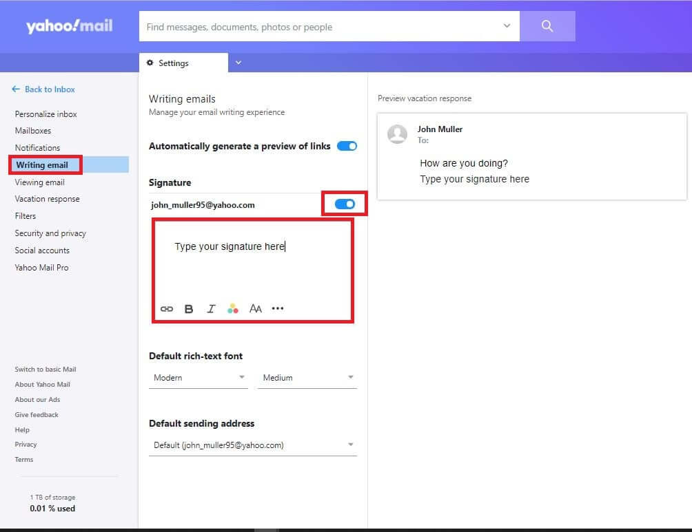Viewport: 692px width, 532px height.
Task: Click John Muller's avatar in preview
Action: point(397,134)
